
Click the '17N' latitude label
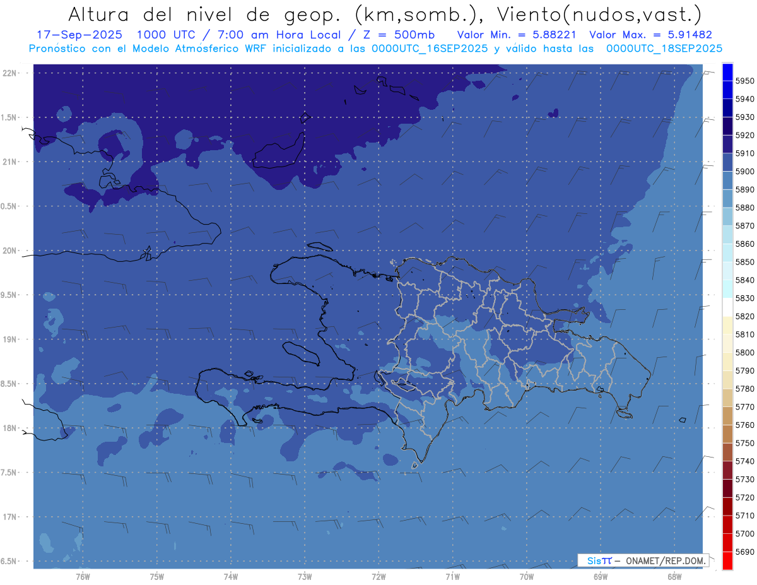pyautogui.click(x=10, y=517)
